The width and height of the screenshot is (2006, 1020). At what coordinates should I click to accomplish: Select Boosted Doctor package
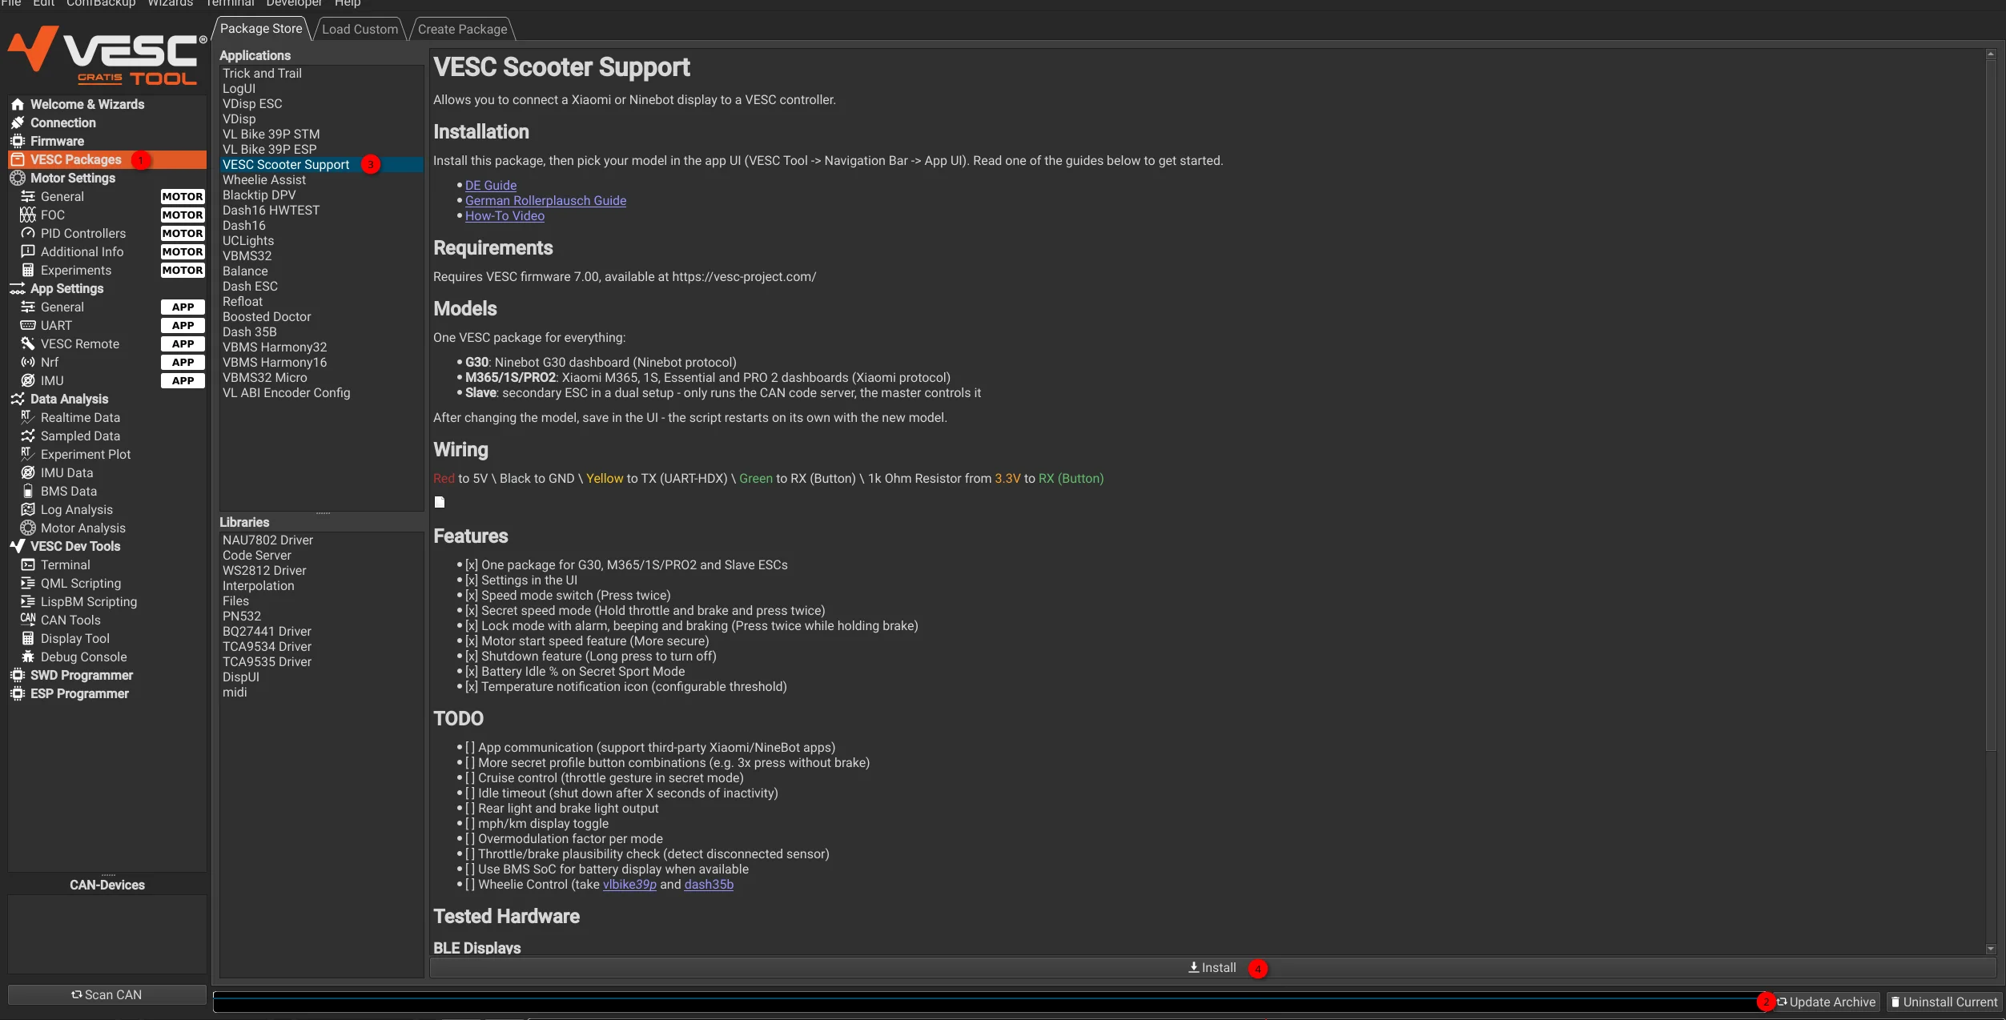pos(322,317)
